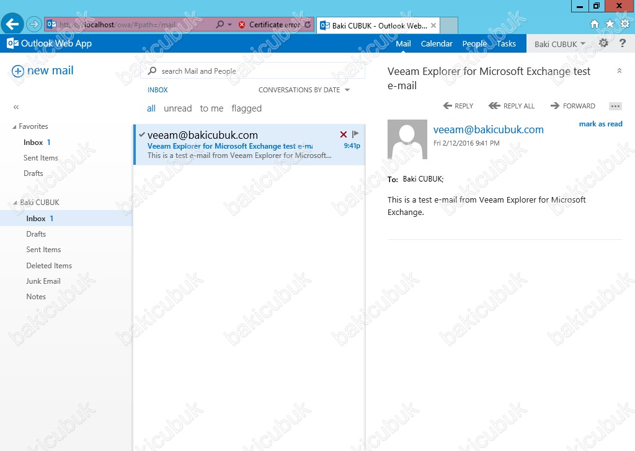Screen dimensions: 635x451
Task: Click the Certificate error indicator
Action: tap(270, 25)
